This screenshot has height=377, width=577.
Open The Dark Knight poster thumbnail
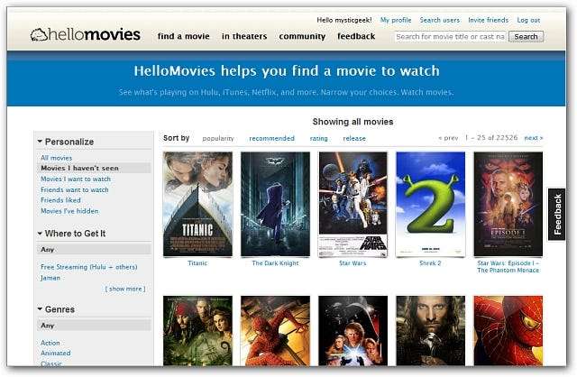(x=275, y=204)
